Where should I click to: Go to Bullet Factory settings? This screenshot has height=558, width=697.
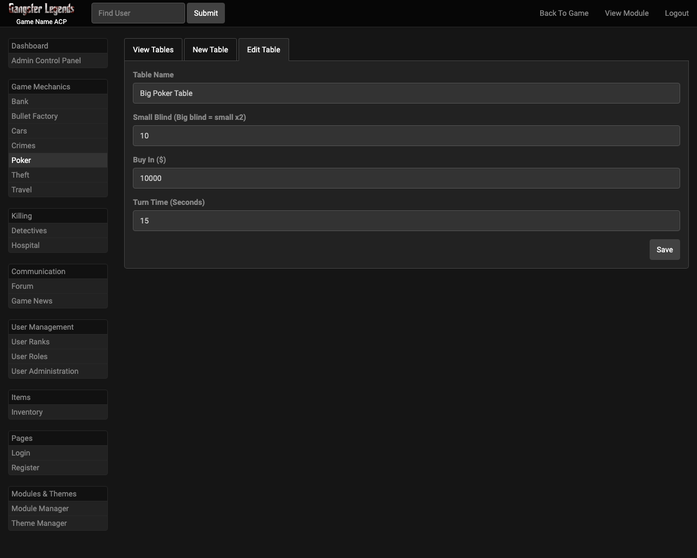tap(58, 116)
